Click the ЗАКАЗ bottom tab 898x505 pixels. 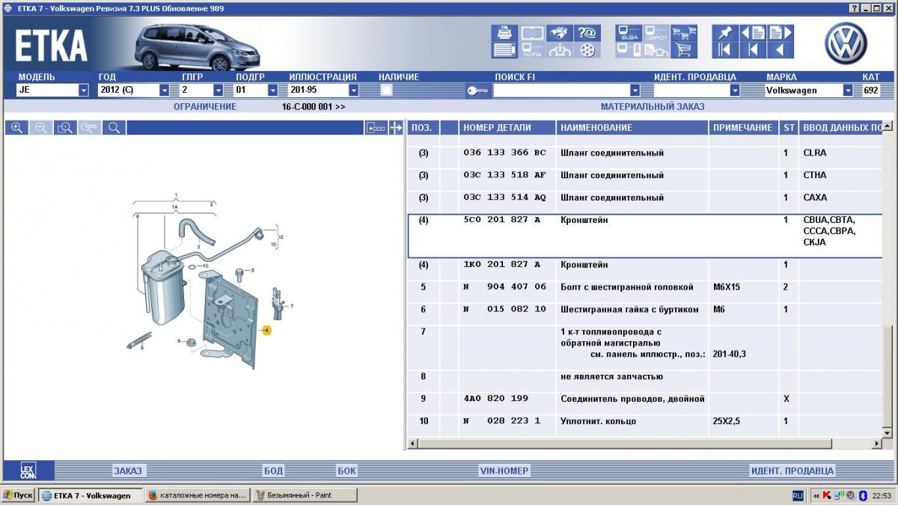click(x=127, y=471)
